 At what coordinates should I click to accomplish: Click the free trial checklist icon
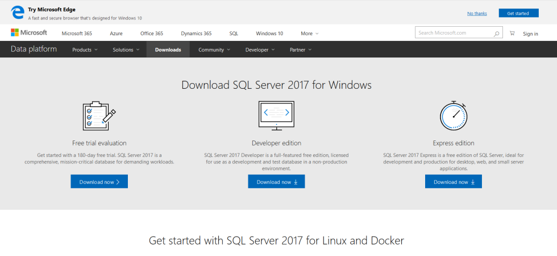[99, 116]
